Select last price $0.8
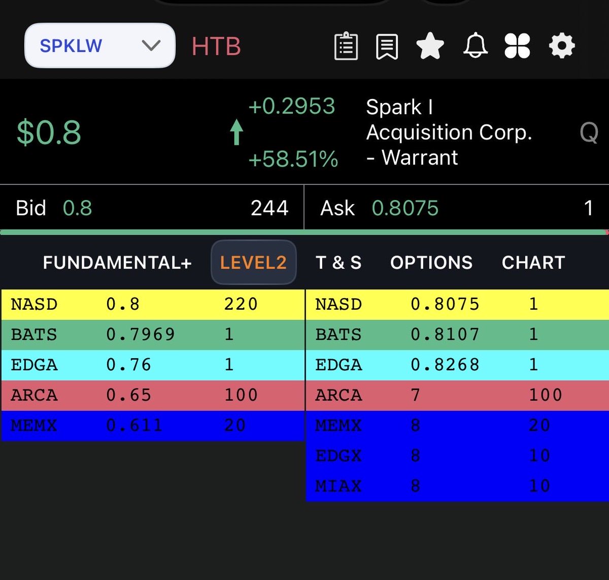The image size is (609, 580). click(x=49, y=133)
